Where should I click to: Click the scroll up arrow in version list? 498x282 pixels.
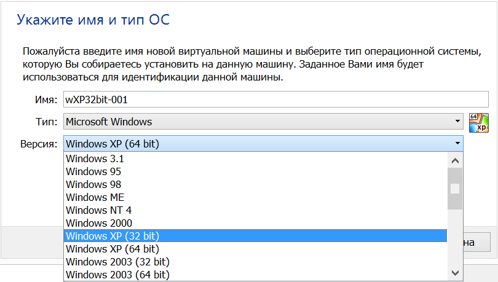455,161
